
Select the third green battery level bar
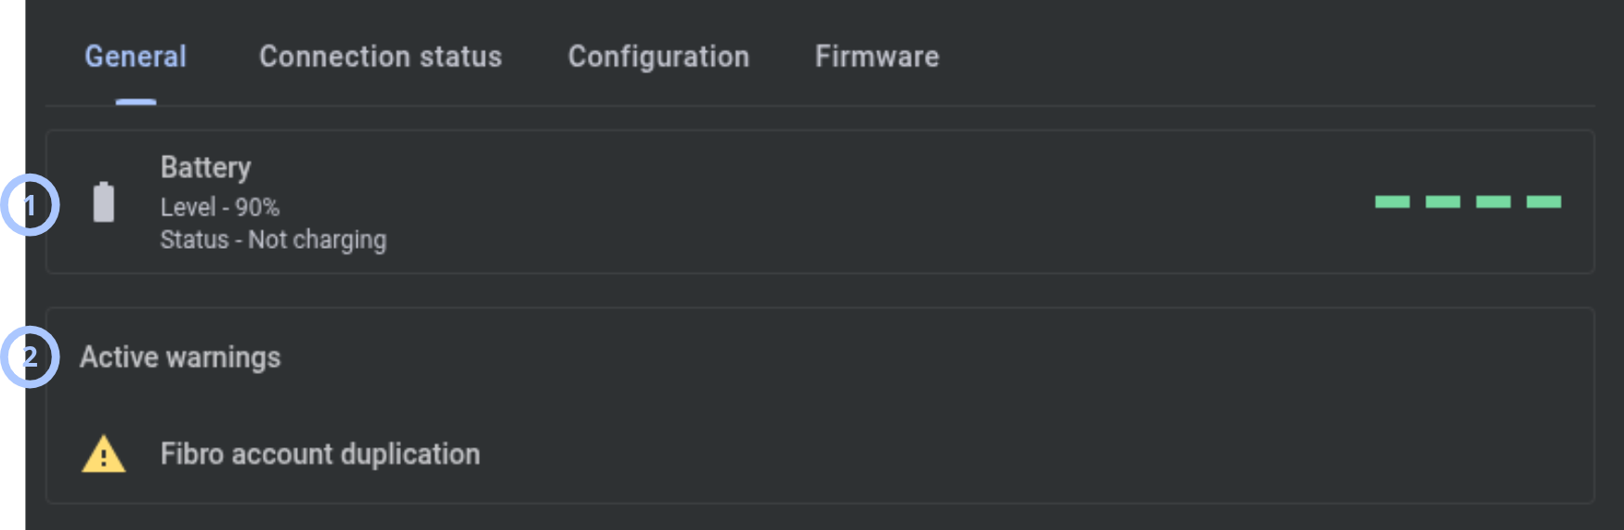pos(1493,201)
